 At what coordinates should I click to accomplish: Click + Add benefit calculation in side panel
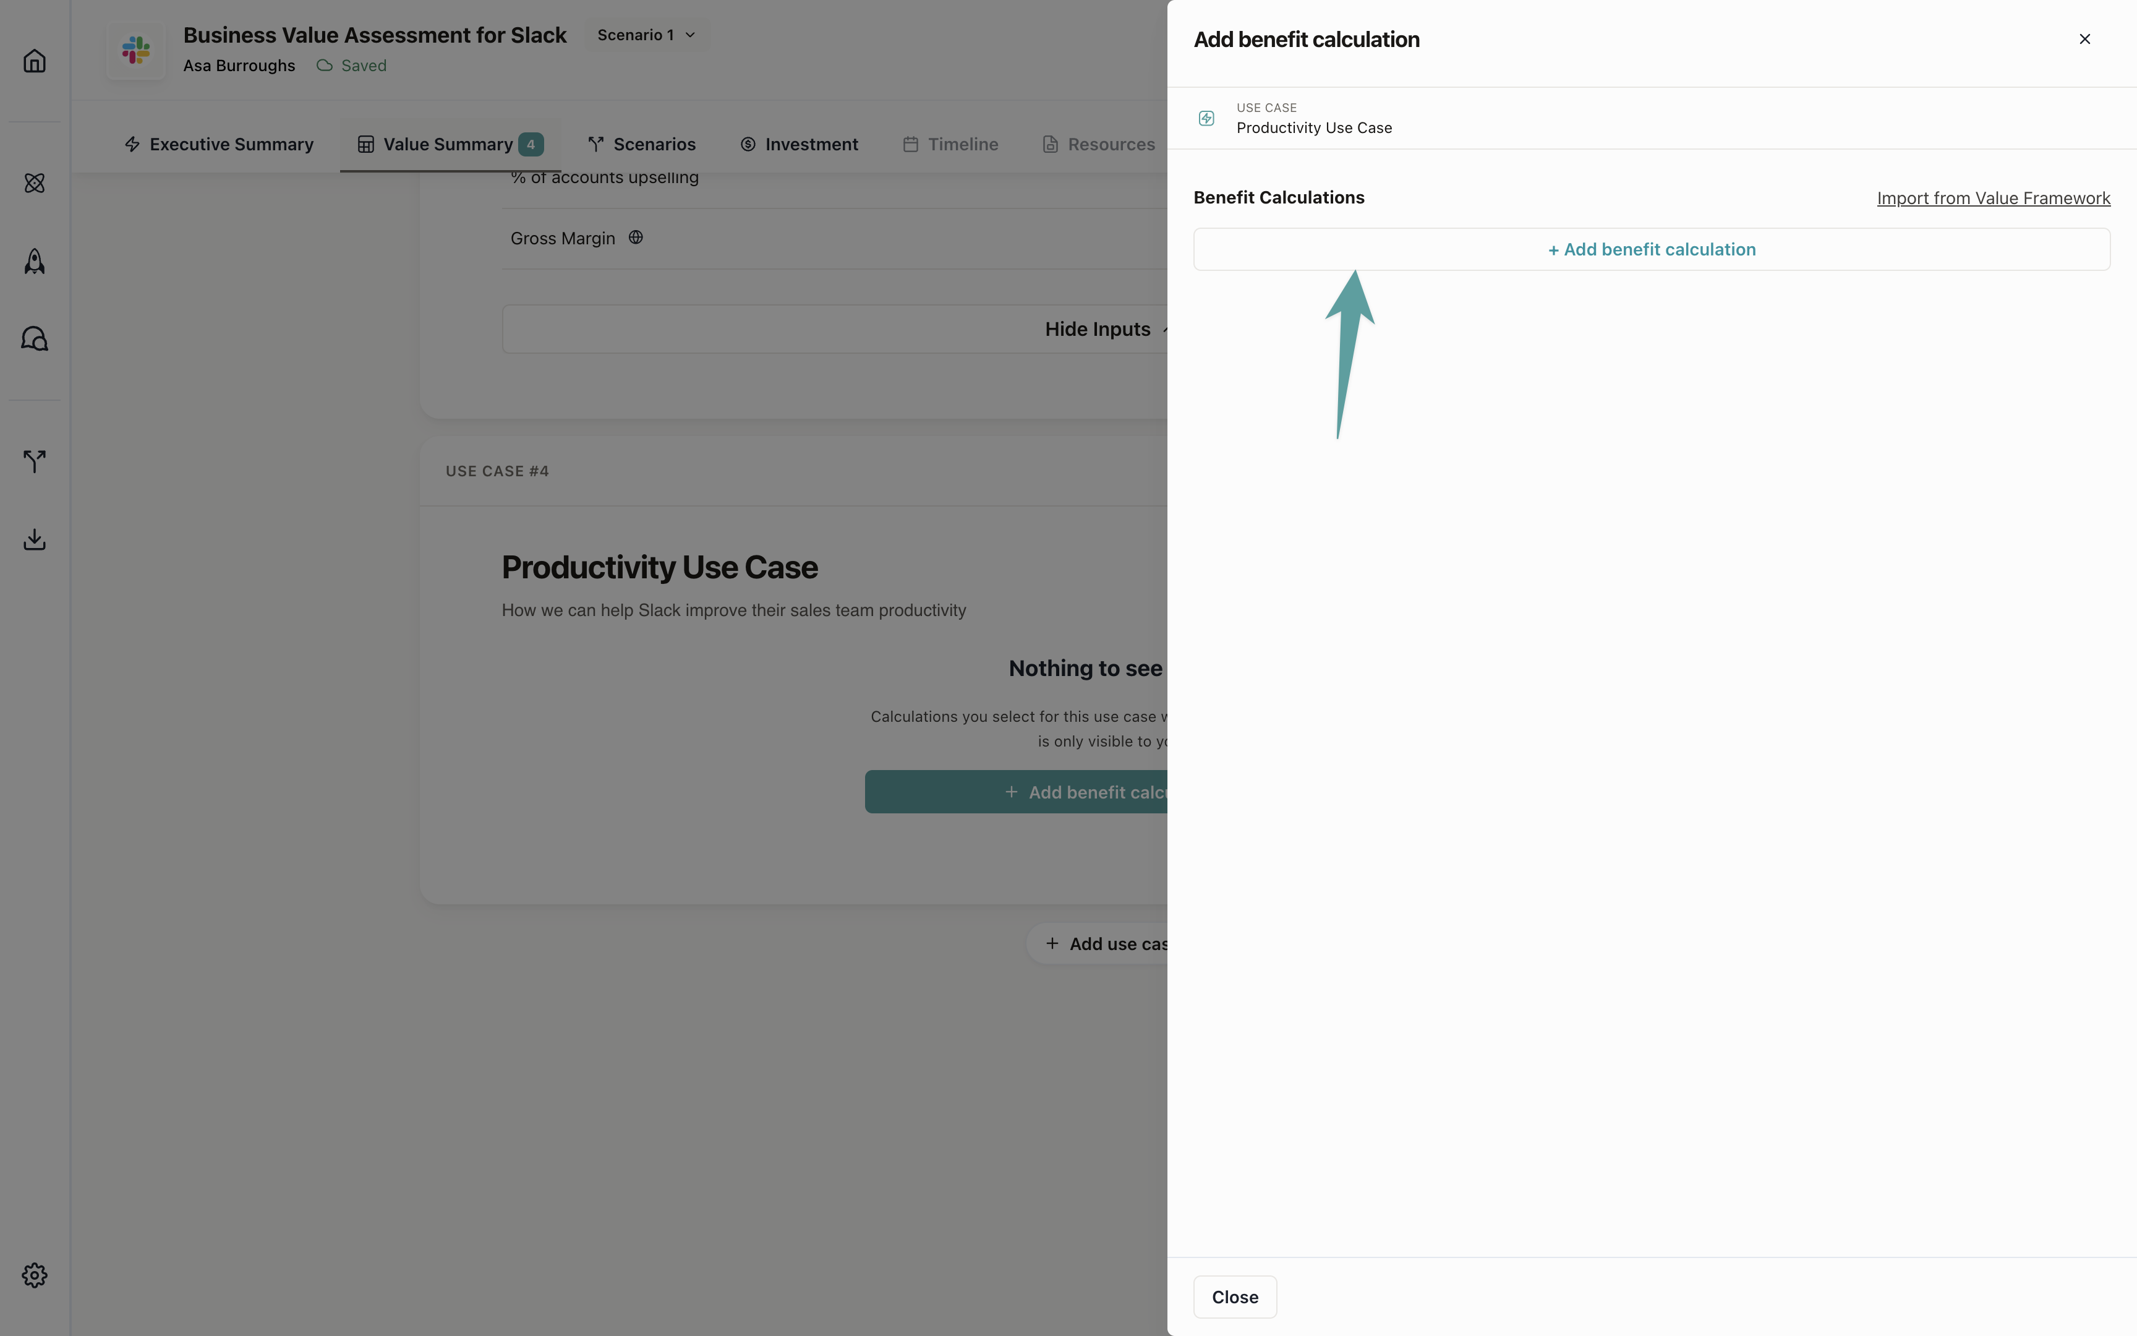click(1652, 249)
